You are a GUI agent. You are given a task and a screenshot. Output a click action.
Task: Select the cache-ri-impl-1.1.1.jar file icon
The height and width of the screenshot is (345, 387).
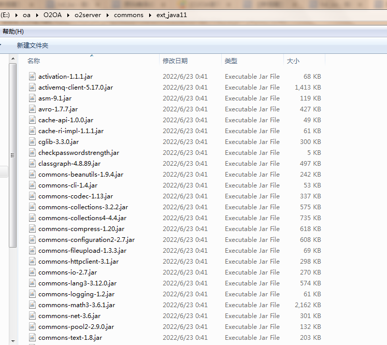pyautogui.click(x=32, y=131)
